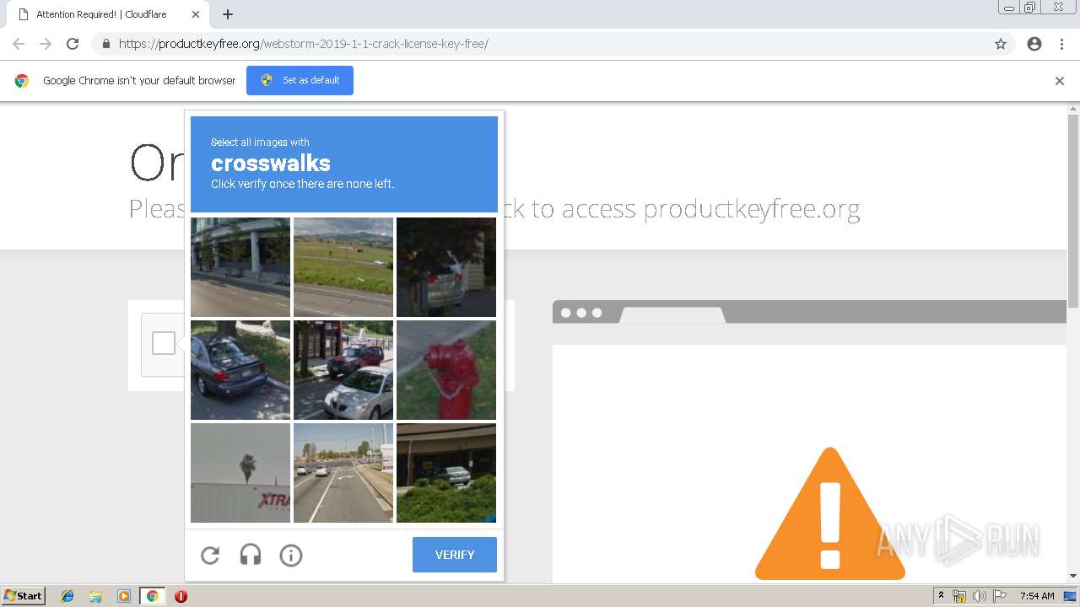Image resolution: width=1080 pixels, height=607 pixels.
Task: Select the green field road captcha tile
Action: (x=343, y=267)
